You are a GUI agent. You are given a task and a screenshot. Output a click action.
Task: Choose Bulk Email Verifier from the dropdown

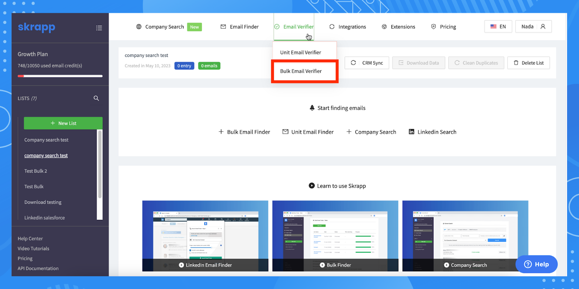(301, 71)
